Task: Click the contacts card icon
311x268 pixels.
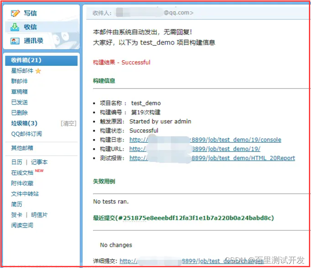Action: [x=15, y=41]
